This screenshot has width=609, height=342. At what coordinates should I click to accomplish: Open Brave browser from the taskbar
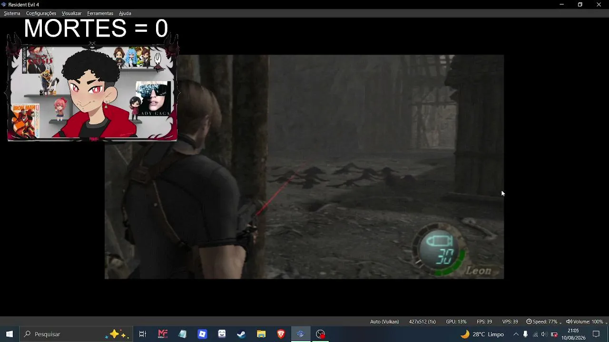click(281, 334)
